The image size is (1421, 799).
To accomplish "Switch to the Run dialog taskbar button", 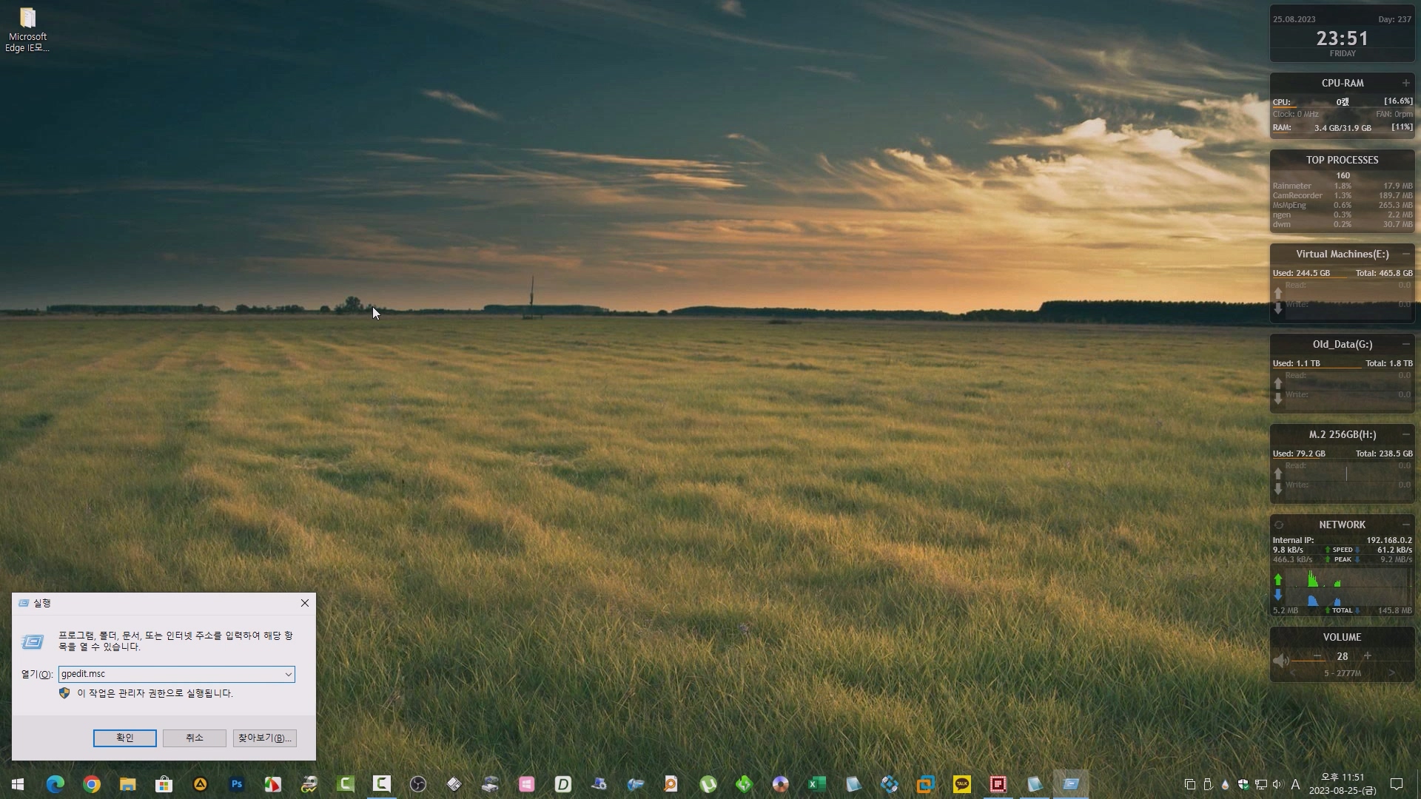I will [x=1071, y=784].
